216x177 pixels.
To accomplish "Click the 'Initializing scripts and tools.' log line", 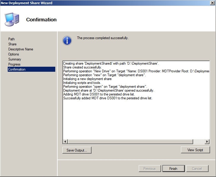I will click(82, 83).
